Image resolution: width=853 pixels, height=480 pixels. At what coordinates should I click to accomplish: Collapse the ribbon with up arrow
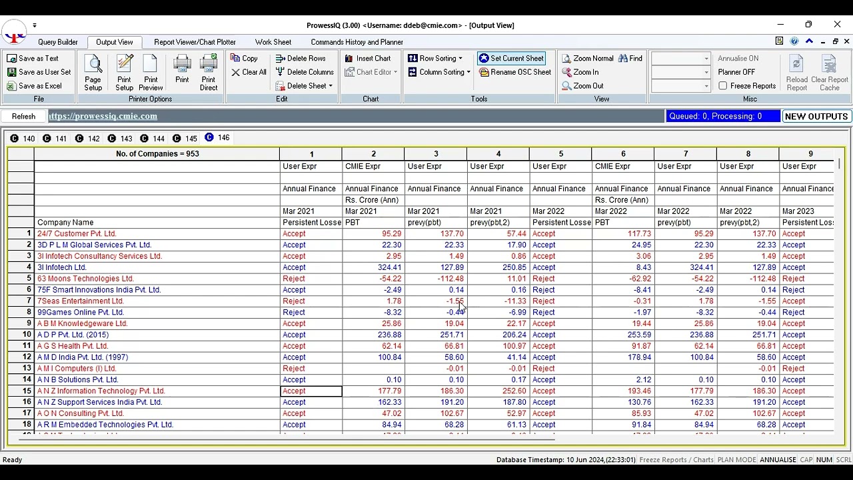pos(809,41)
